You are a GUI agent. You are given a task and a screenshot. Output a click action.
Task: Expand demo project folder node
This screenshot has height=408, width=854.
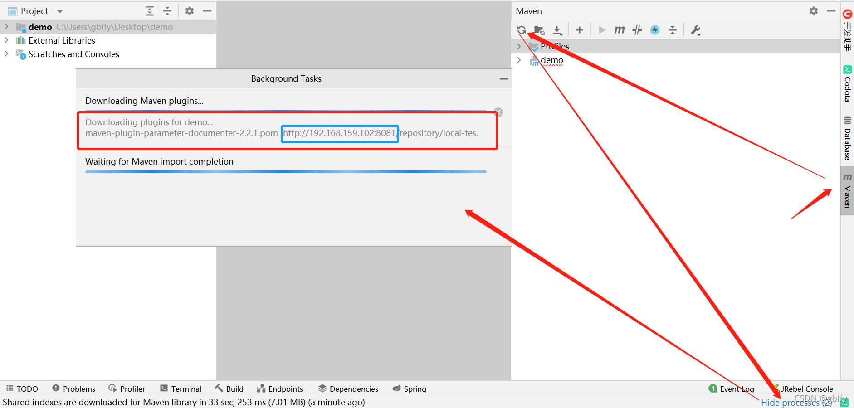pyautogui.click(x=6, y=27)
